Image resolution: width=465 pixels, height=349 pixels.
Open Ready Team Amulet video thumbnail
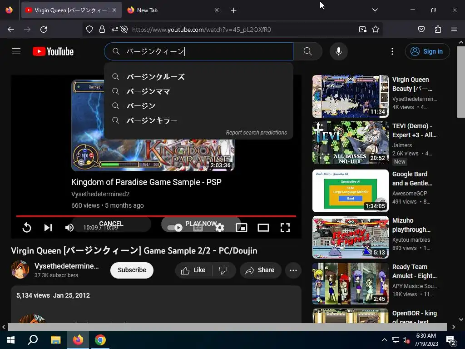click(x=350, y=284)
